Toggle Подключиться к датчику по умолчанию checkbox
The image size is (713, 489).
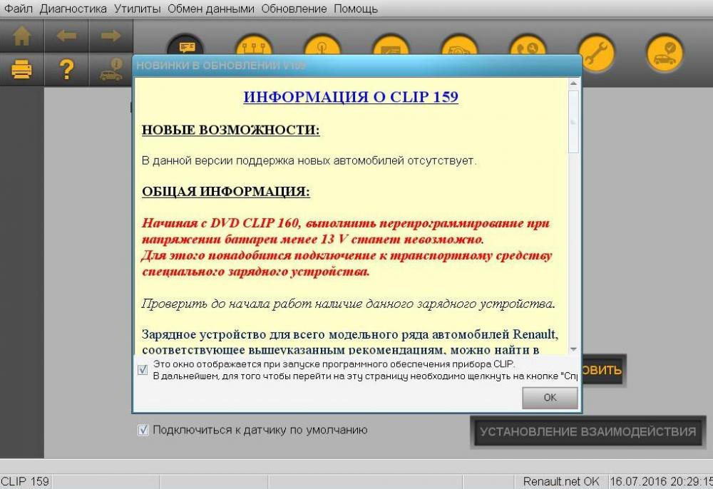(x=143, y=429)
